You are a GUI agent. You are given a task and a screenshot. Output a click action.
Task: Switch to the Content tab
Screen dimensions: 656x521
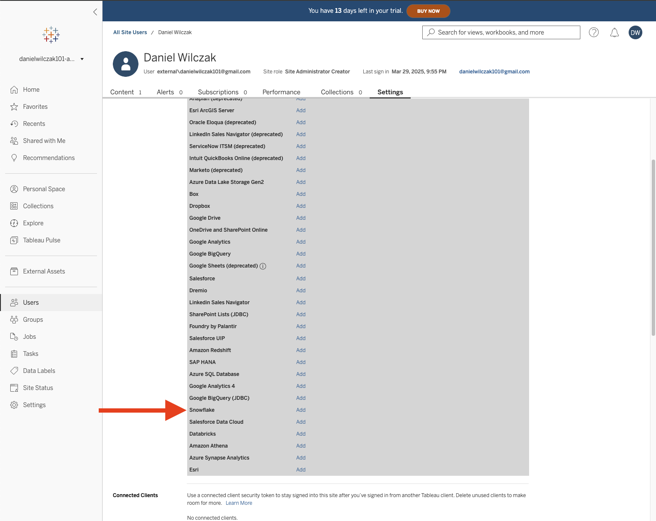[x=122, y=92]
